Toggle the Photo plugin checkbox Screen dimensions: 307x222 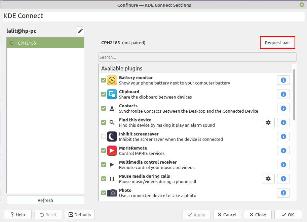click(x=104, y=193)
